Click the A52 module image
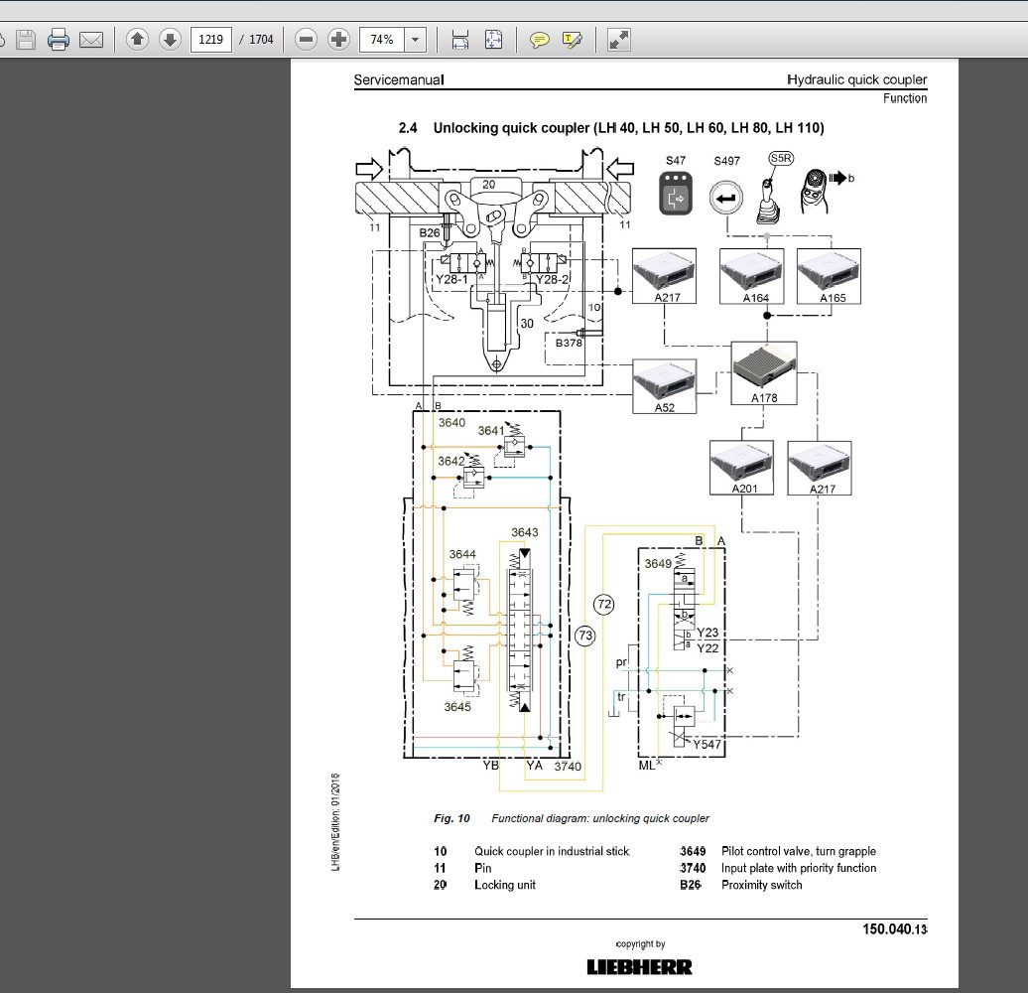 (x=664, y=386)
